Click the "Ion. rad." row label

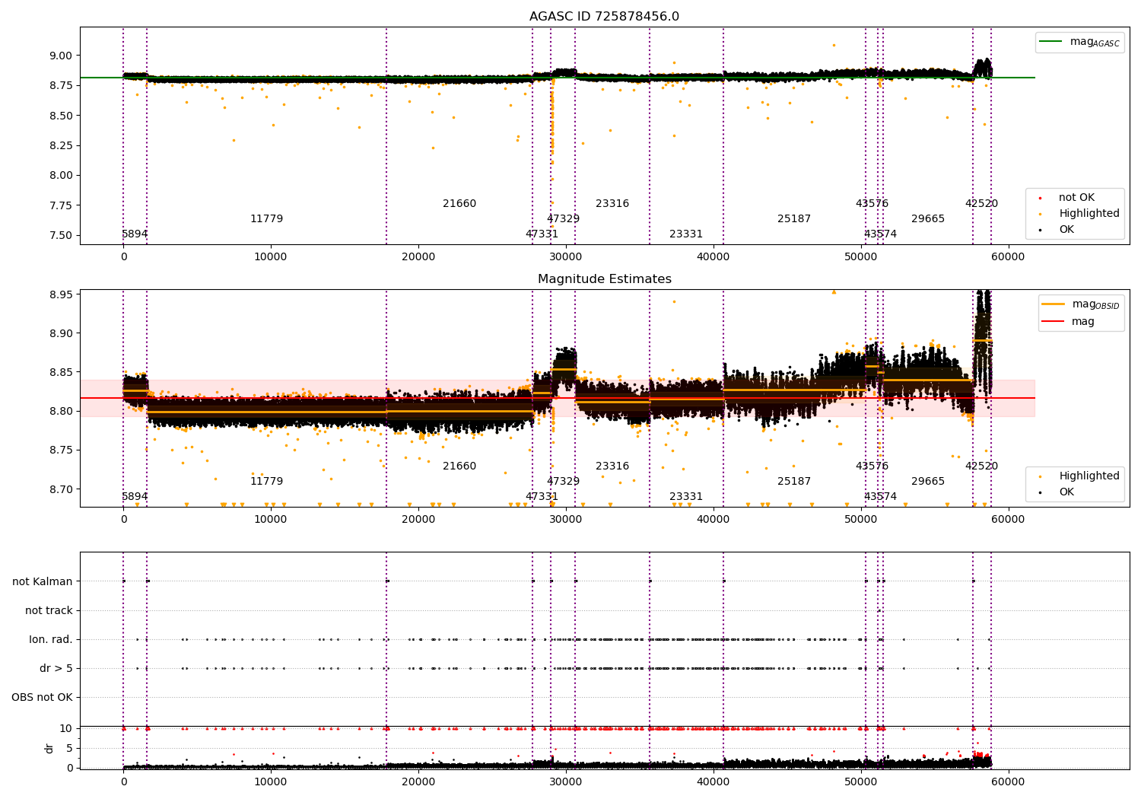coord(51,640)
